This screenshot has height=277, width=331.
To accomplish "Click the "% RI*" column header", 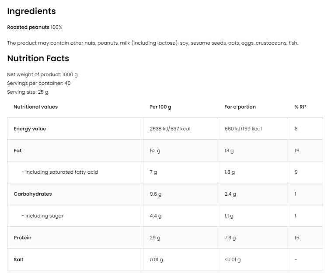I will [300, 107].
